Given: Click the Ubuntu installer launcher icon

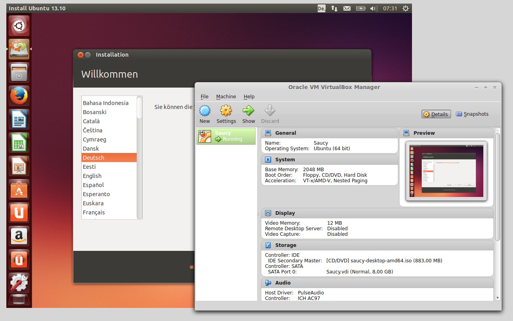Looking at the screenshot, I should (19, 49).
